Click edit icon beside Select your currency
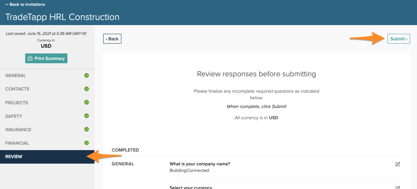This screenshot has height=189, width=417. point(398,188)
